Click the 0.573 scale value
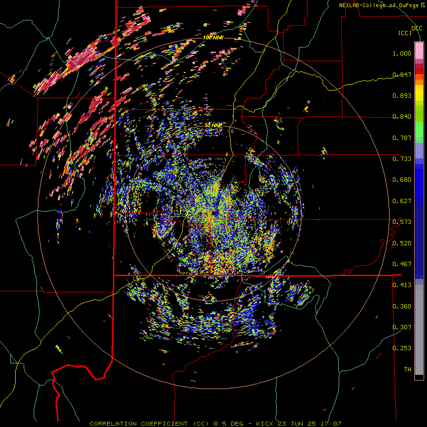Screen dimensions: 427x427 pos(402,222)
